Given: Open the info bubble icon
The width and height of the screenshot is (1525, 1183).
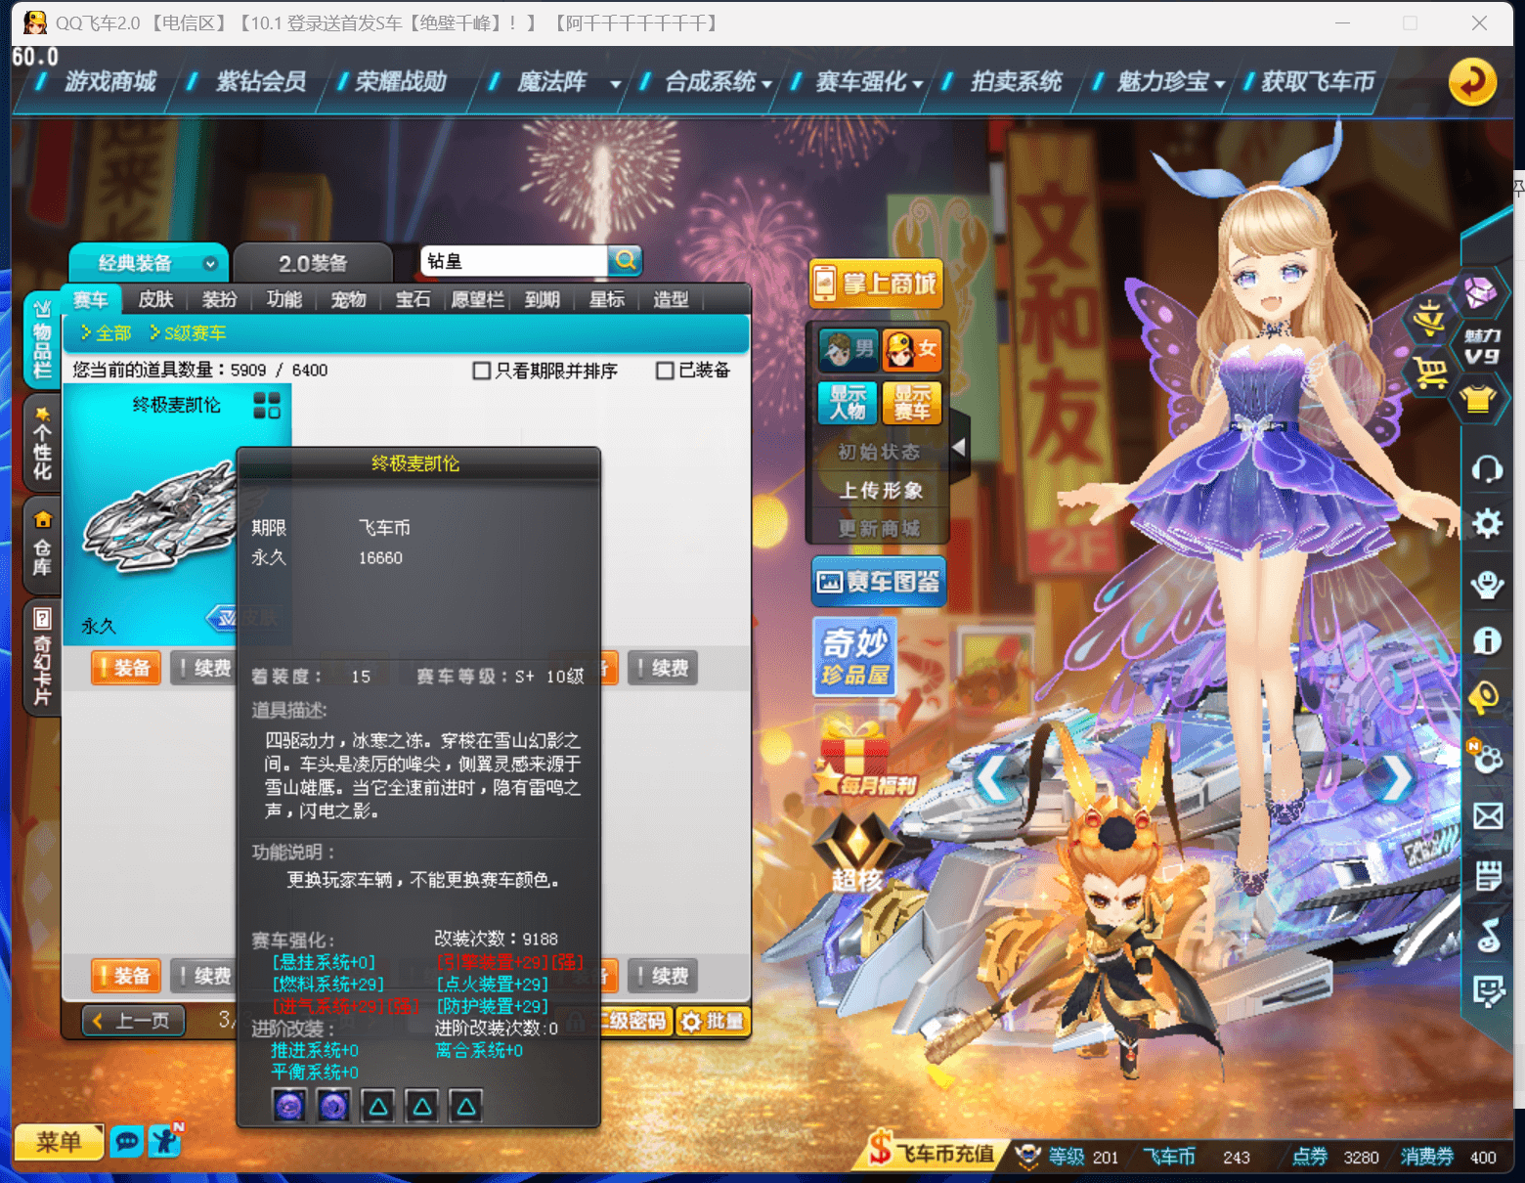Looking at the screenshot, I should tap(1487, 641).
